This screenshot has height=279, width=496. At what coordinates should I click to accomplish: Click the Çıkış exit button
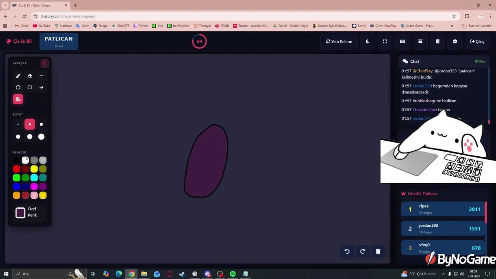pyautogui.click(x=477, y=41)
